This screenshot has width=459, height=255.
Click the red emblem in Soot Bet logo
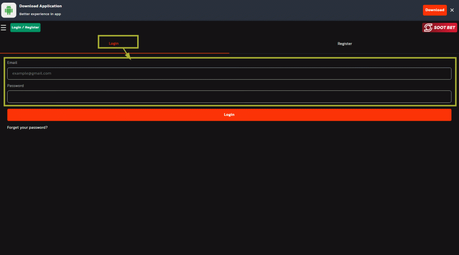428,28
